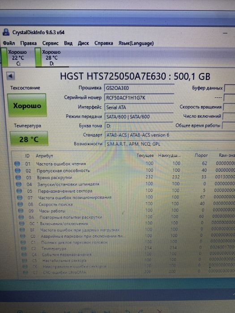
Task: Click status icon for attribute C0
Action: point(23,236)
